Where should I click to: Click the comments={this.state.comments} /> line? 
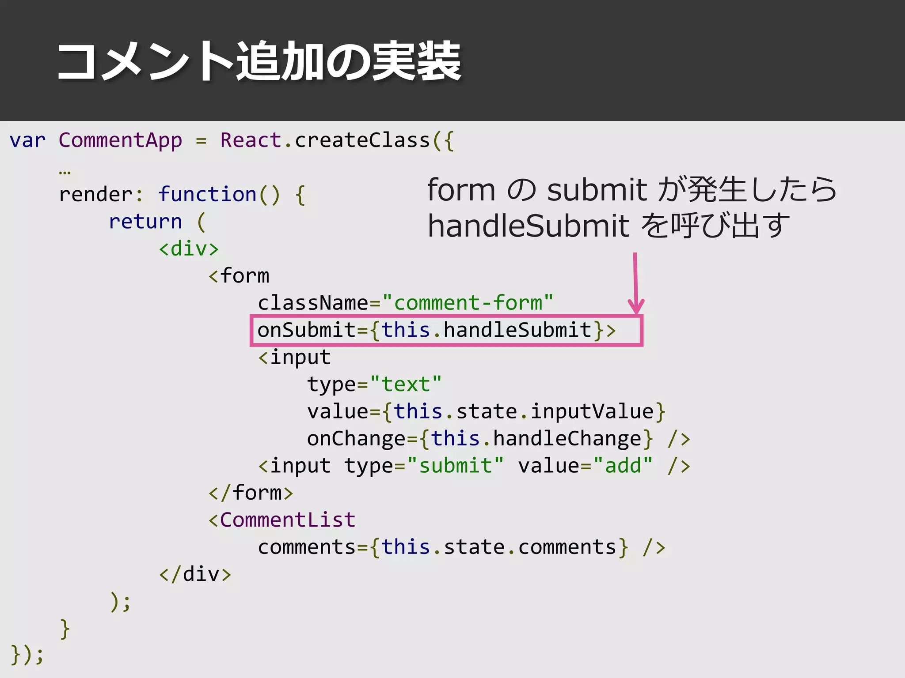tap(461, 547)
